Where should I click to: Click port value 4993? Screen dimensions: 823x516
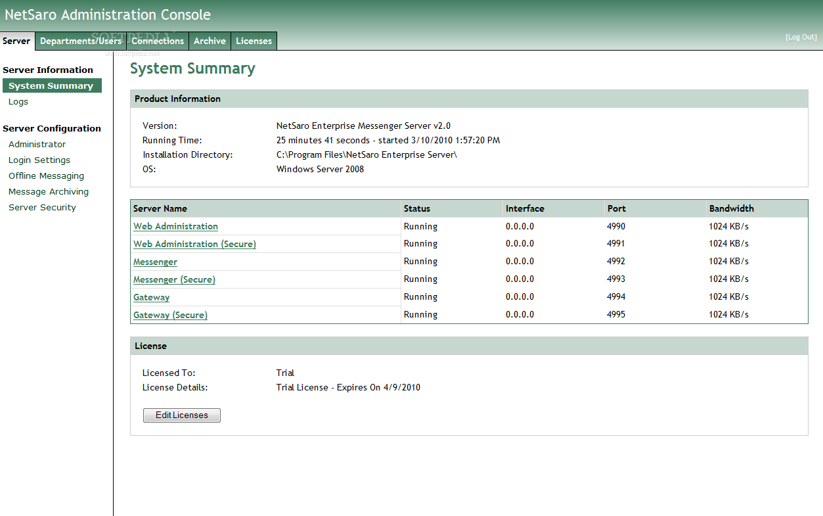(617, 279)
